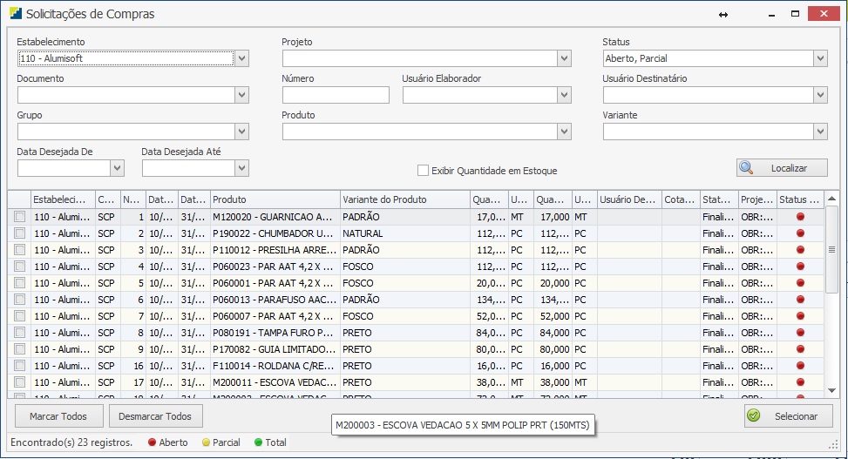Open the Data Desejada De date picker

[x=118, y=168]
